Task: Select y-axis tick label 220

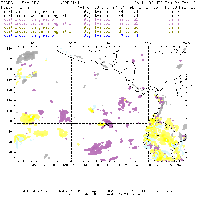Action: click(x=10, y=48)
